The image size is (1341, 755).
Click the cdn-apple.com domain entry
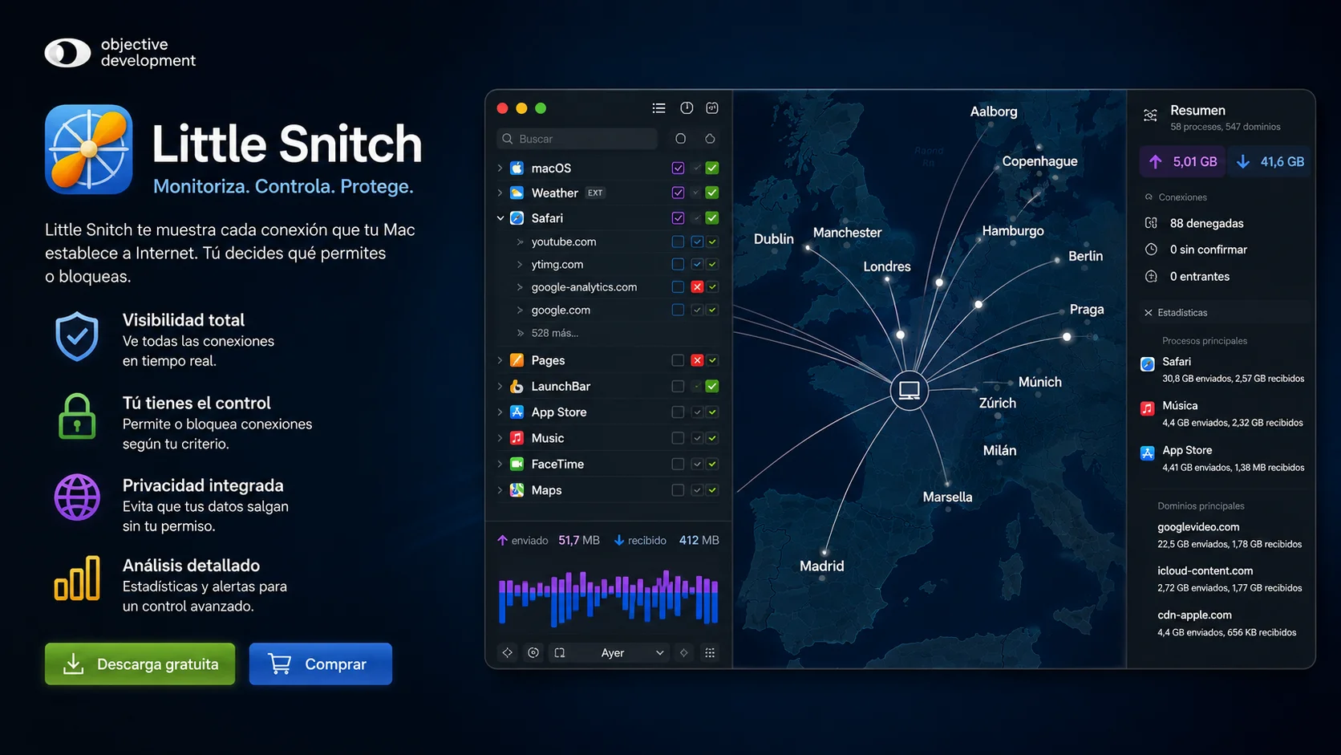[x=1227, y=623]
